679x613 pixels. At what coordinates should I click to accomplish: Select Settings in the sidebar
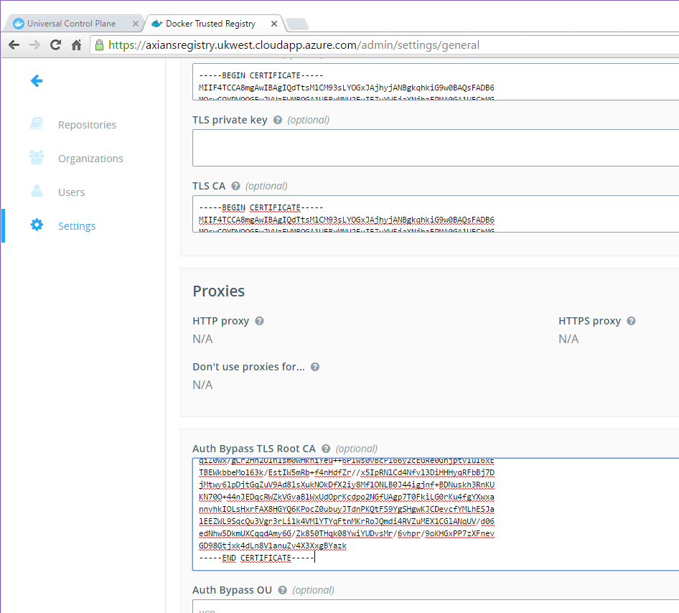pos(77,226)
